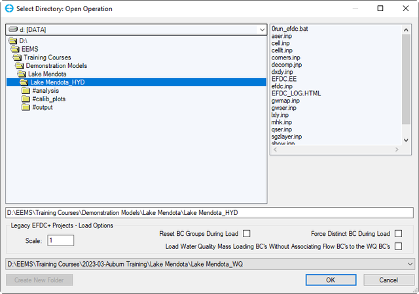
Task: Click the #output folder icon
Action: tap(26, 107)
